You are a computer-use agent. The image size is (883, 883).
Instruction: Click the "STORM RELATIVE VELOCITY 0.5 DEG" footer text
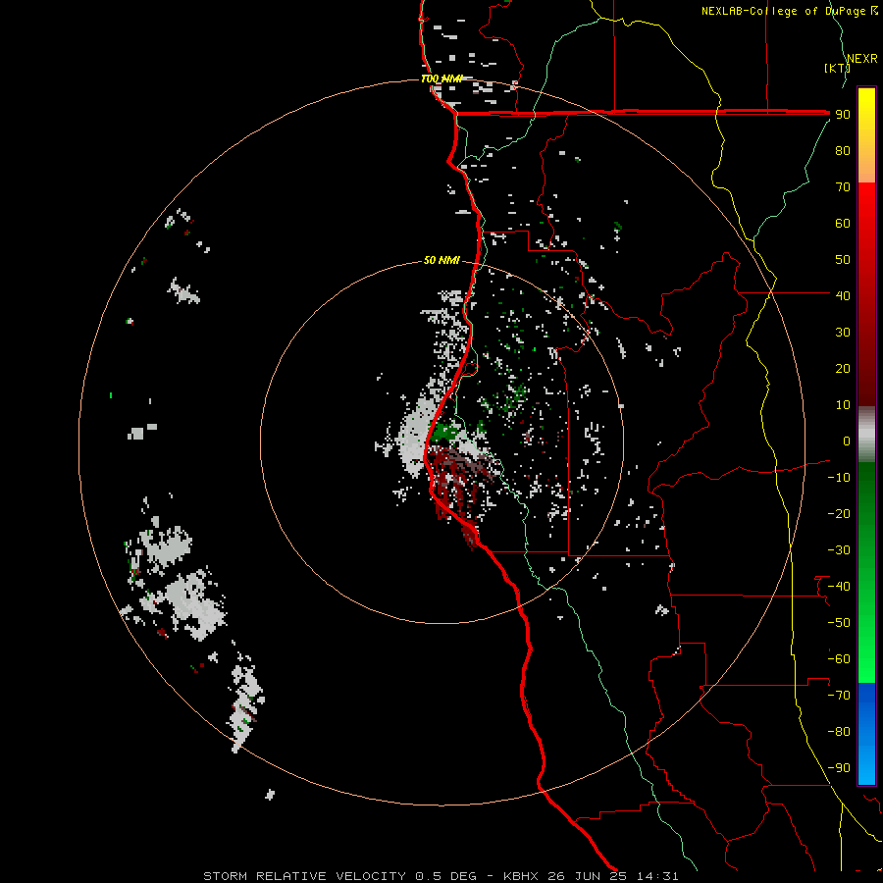tap(339, 876)
